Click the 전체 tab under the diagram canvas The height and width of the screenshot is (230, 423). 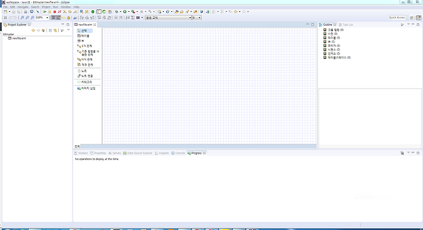click(77, 146)
